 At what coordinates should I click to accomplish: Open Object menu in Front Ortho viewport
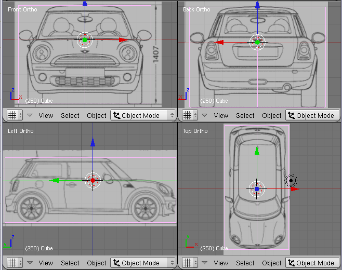[x=96, y=115]
